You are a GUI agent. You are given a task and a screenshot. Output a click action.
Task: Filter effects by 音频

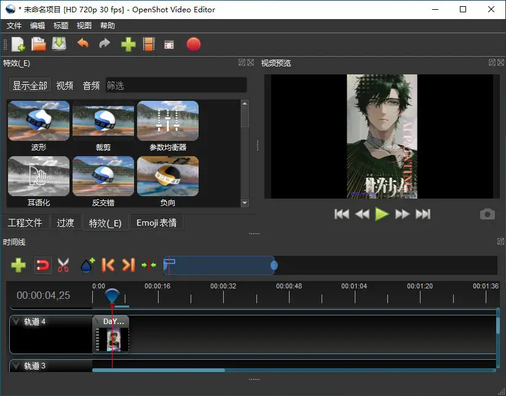pyautogui.click(x=90, y=85)
